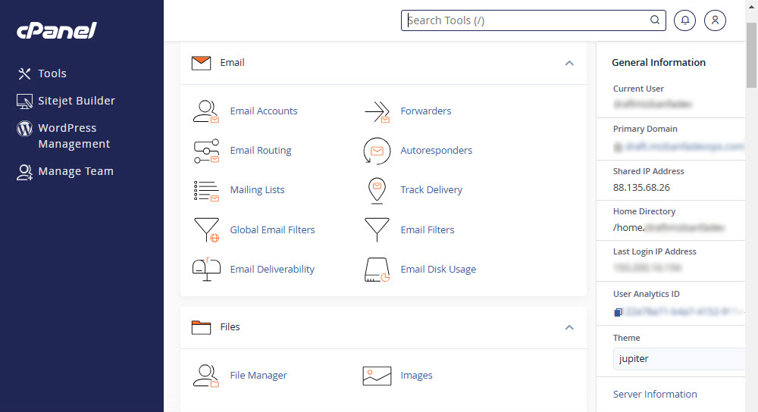Screen dimensions: 758x412
Task: Open the Server Information link
Action: coord(655,394)
